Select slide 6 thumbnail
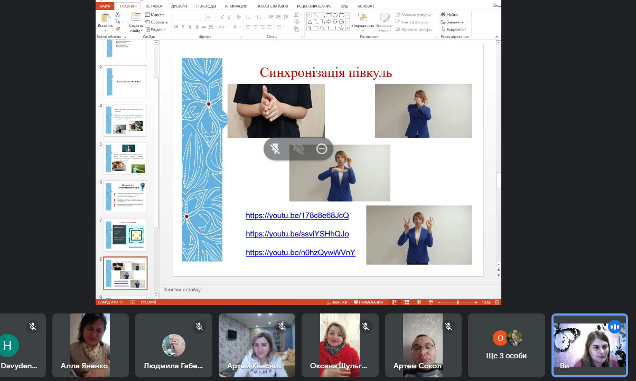The image size is (636, 381). click(125, 196)
